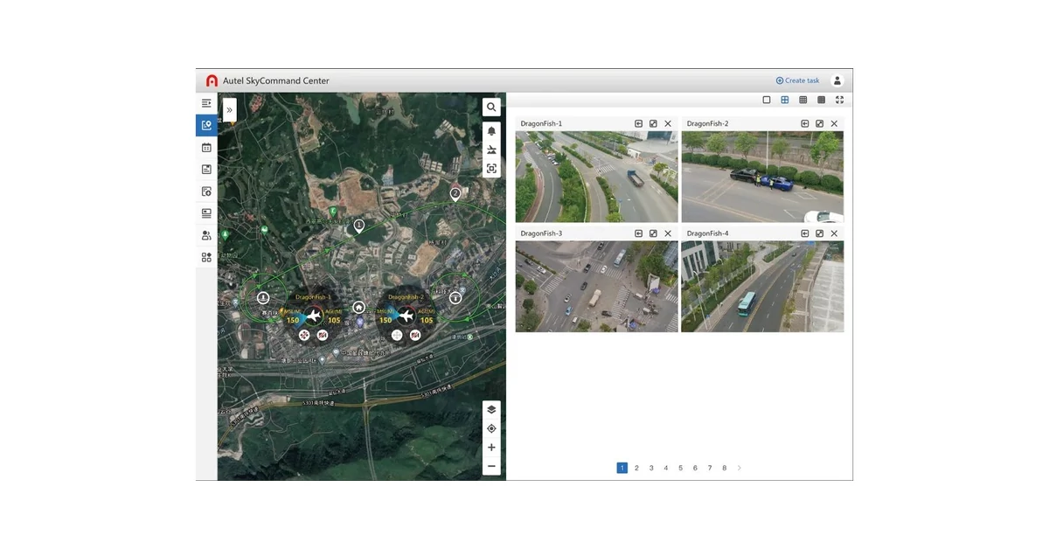This screenshot has width=1049, height=549.
Task: Open the map search tool
Action: [491, 108]
